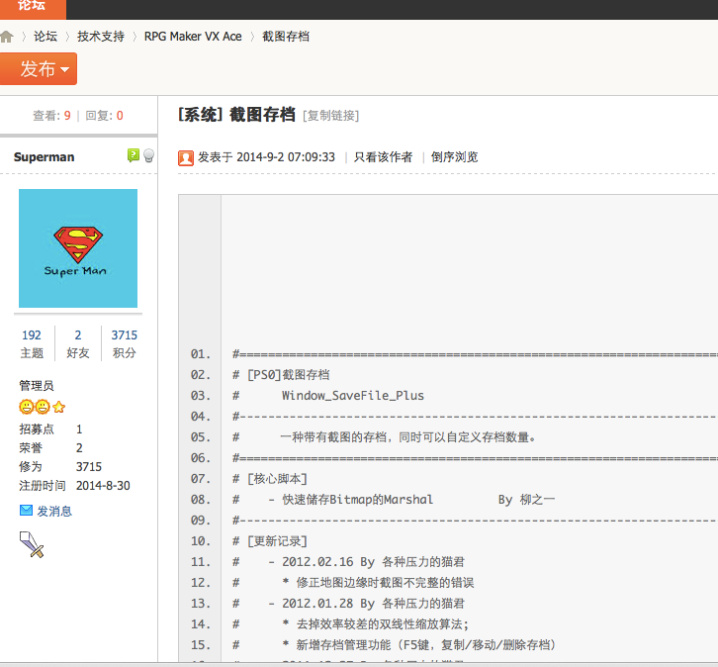View the 192 主题 count

click(32, 343)
